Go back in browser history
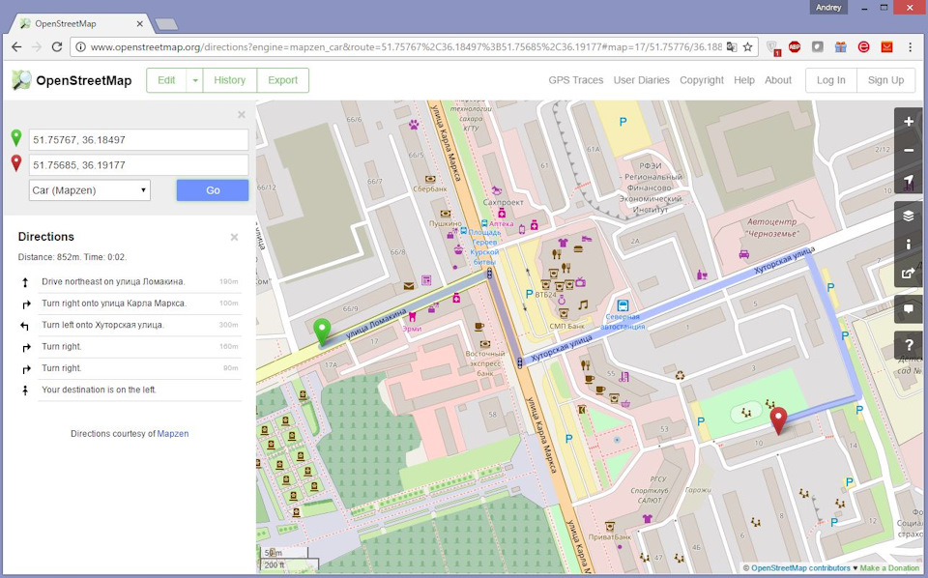928x578 pixels. click(x=16, y=46)
